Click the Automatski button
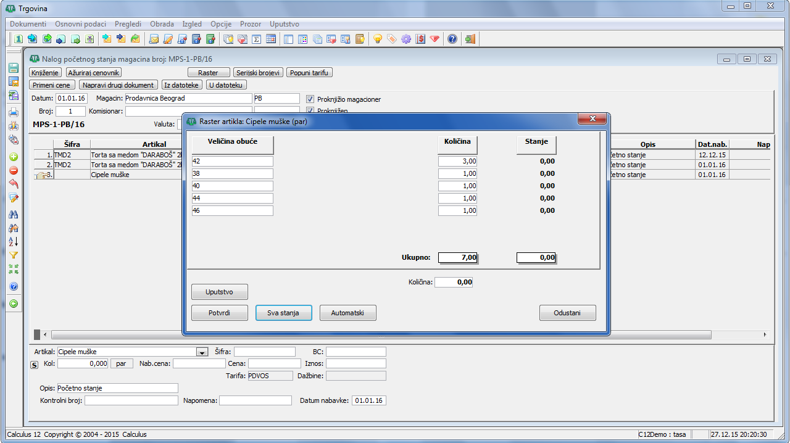 tap(348, 313)
